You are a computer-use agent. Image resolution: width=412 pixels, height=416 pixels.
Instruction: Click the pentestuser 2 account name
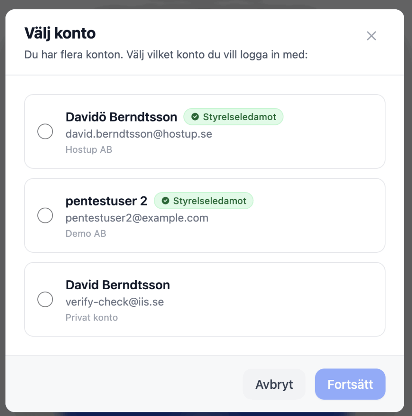point(106,201)
